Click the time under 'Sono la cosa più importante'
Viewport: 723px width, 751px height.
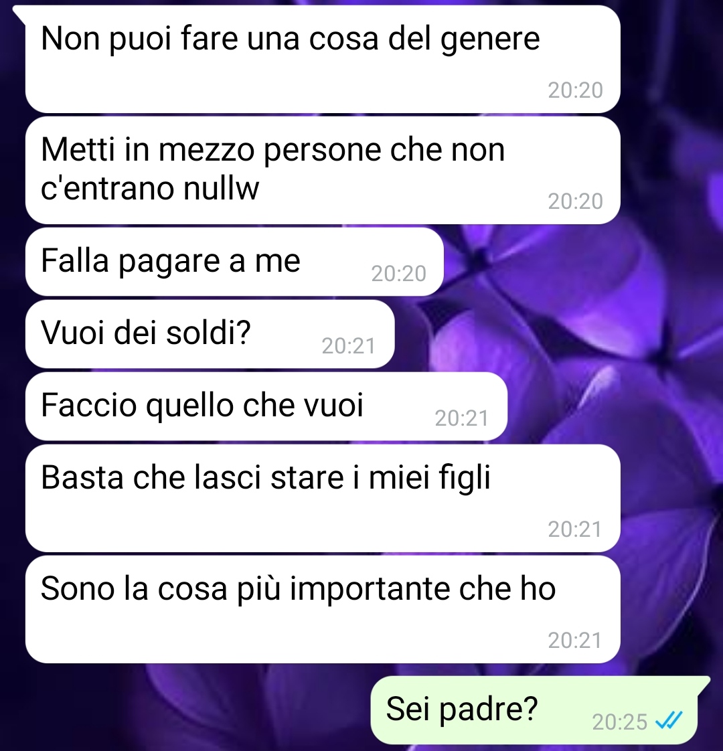tap(574, 641)
